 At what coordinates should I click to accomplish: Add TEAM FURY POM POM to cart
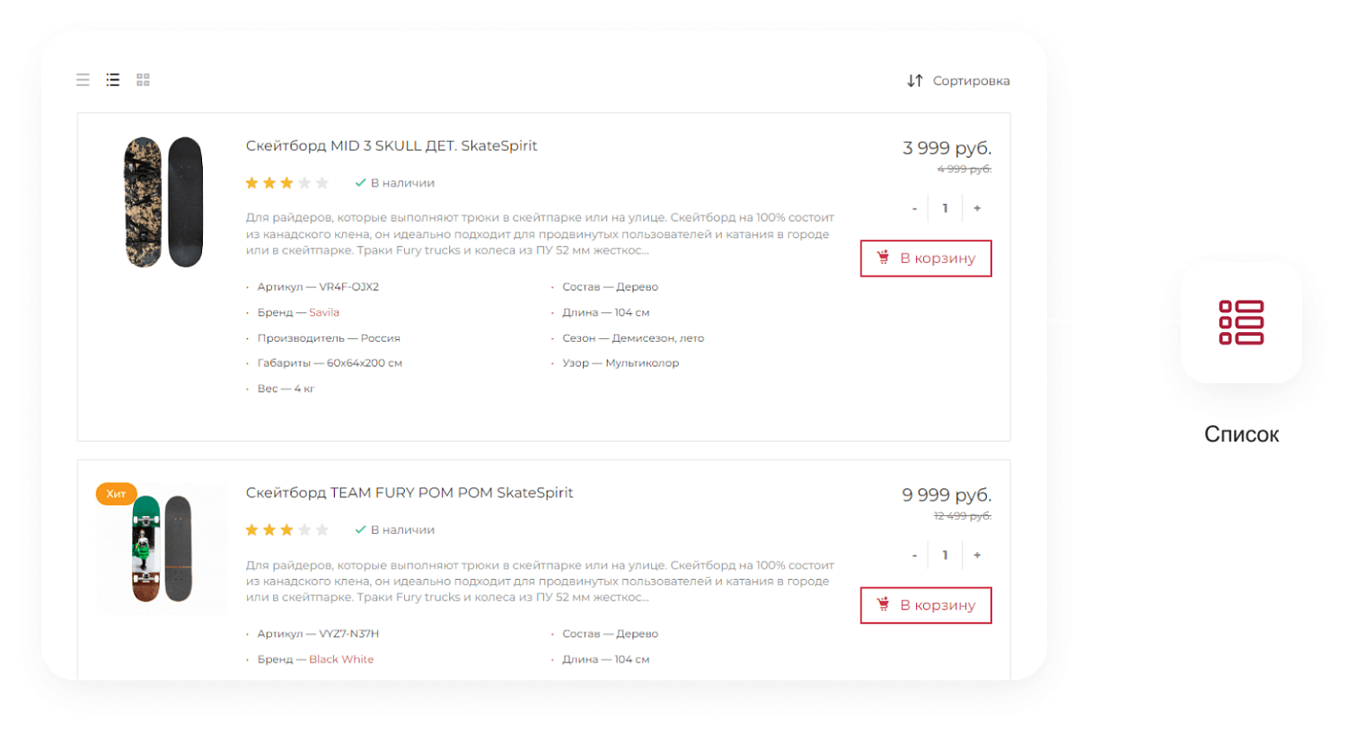click(x=926, y=605)
